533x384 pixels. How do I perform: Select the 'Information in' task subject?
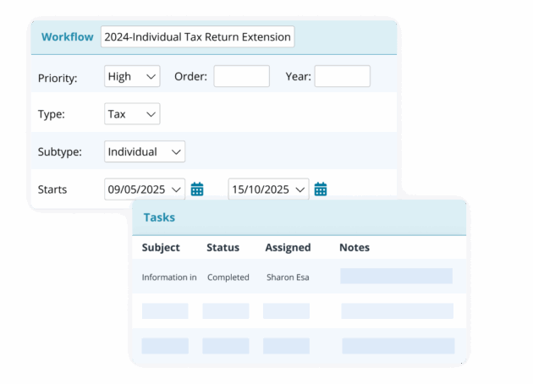[169, 277]
